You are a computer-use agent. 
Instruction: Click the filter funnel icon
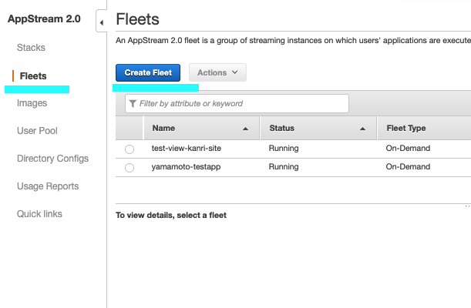pos(133,104)
